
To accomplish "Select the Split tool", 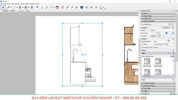I will (72, 7).
